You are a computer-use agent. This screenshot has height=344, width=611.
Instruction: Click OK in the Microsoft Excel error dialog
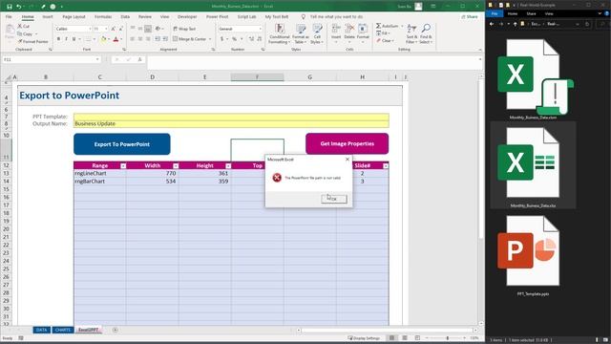pyautogui.click(x=334, y=199)
